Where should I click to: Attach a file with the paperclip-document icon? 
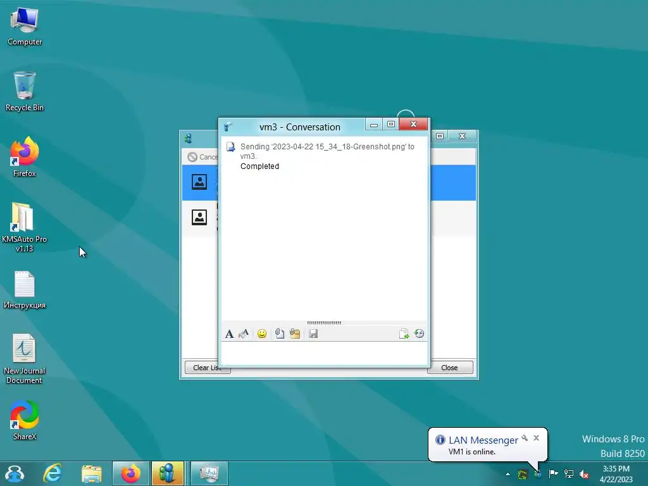280,334
